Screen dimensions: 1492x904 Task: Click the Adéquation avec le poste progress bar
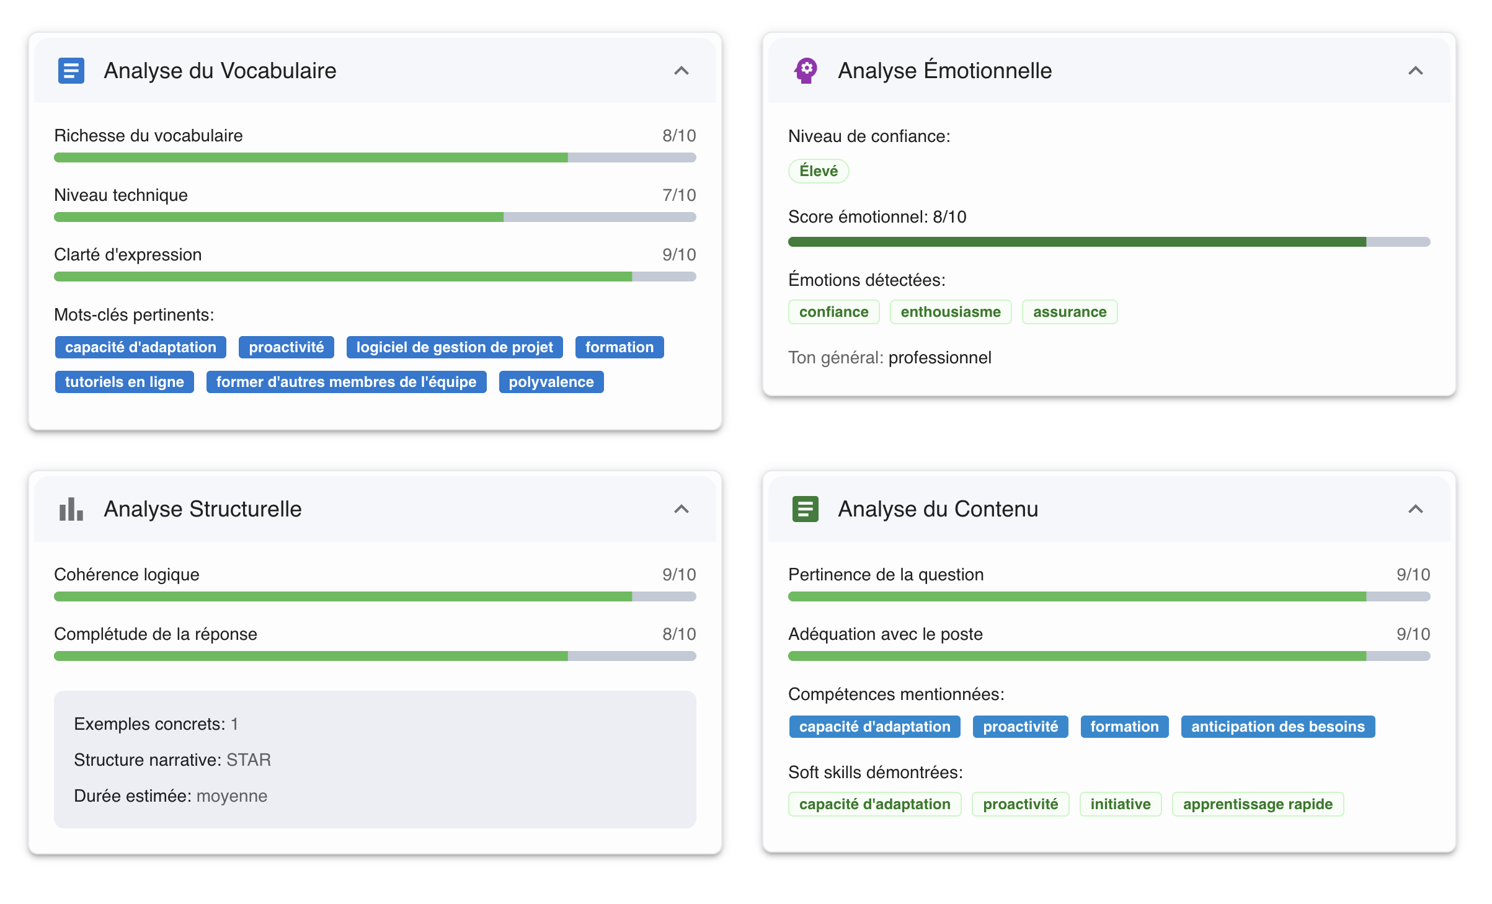point(1109,656)
